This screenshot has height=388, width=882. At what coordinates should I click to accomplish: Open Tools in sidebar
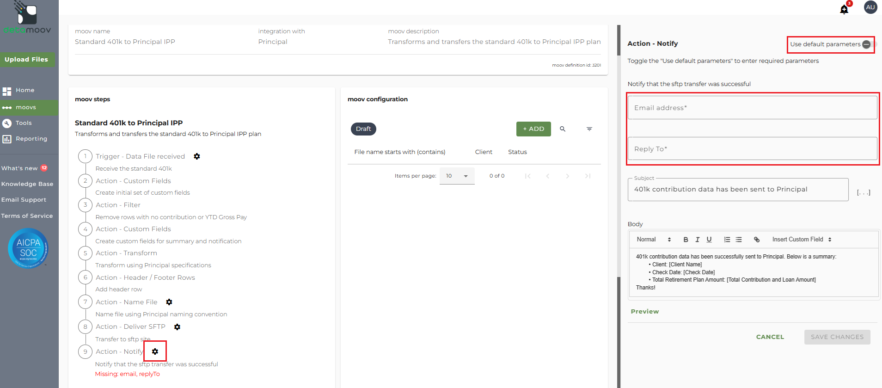(x=24, y=123)
